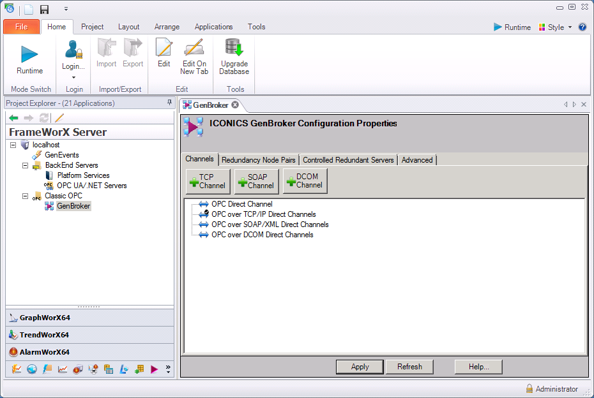Image resolution: width=594 pixels, height=398 pixels.
Task: Click the pencil edit icon in Project Explorer
Action: click(x=59, y=117)
